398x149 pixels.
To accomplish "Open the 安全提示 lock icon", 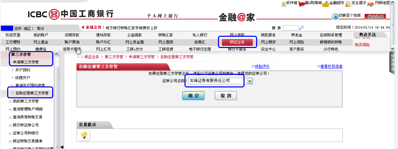I will click(x=348, y=4).
